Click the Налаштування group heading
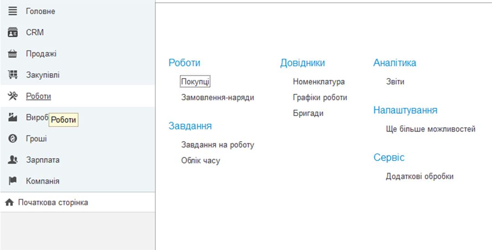 click(405, 110)
